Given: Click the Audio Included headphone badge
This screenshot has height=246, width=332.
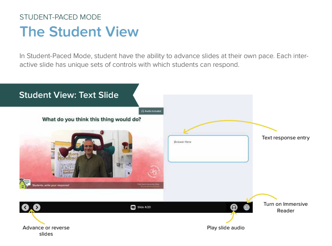Looking at the screenshot, I should tap(151, 111).
